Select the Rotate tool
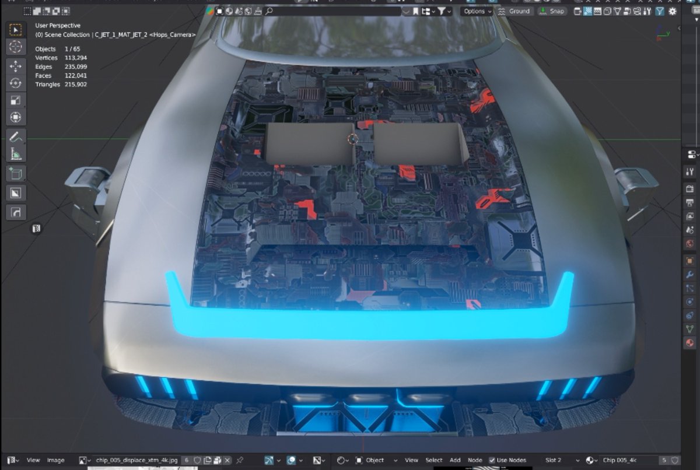700x470 pixels. pyautogui.click(x=16, y=83)
